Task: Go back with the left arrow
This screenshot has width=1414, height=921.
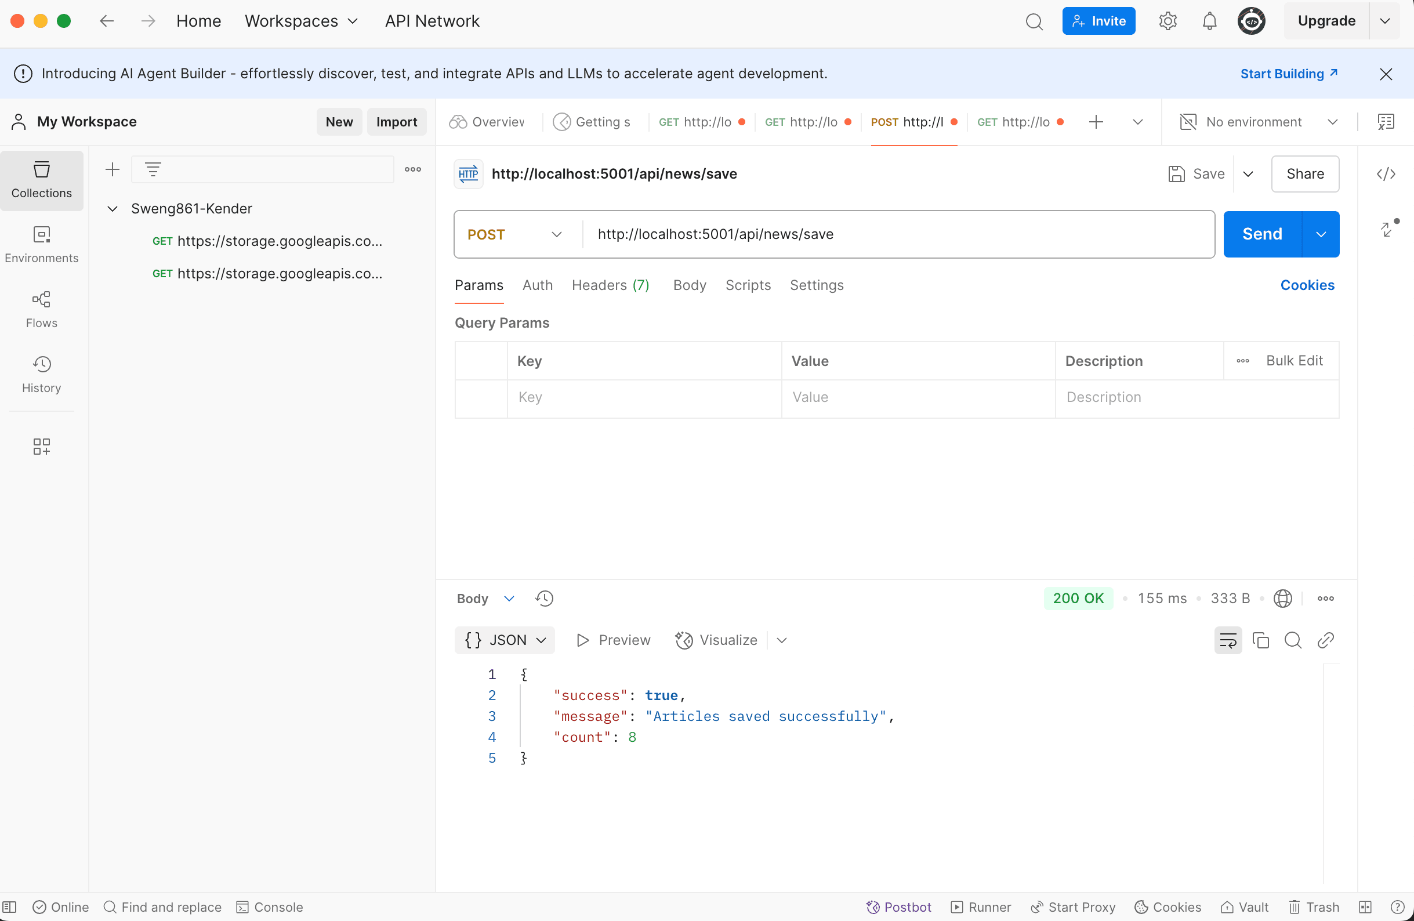Action: pos(107,21)
